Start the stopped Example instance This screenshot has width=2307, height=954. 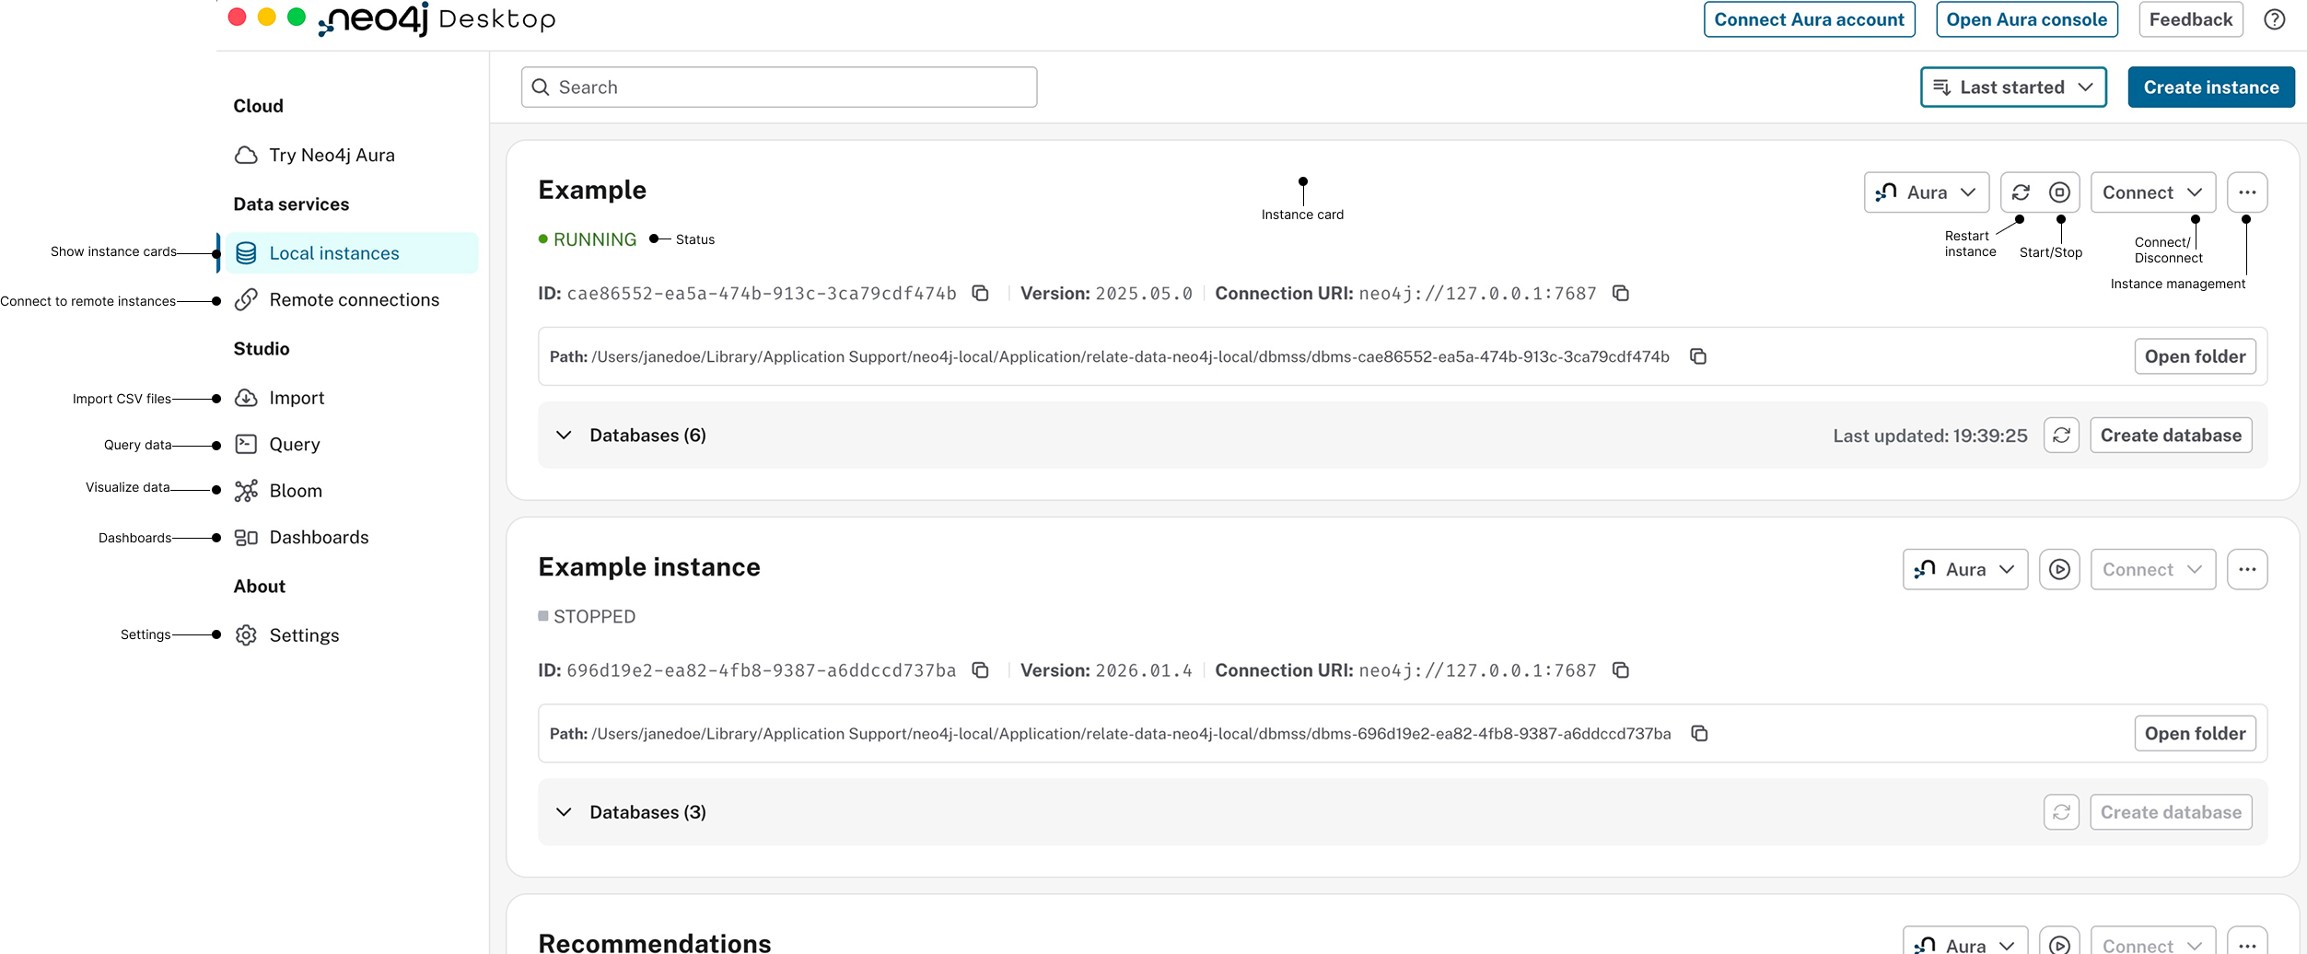point(2060,570)
